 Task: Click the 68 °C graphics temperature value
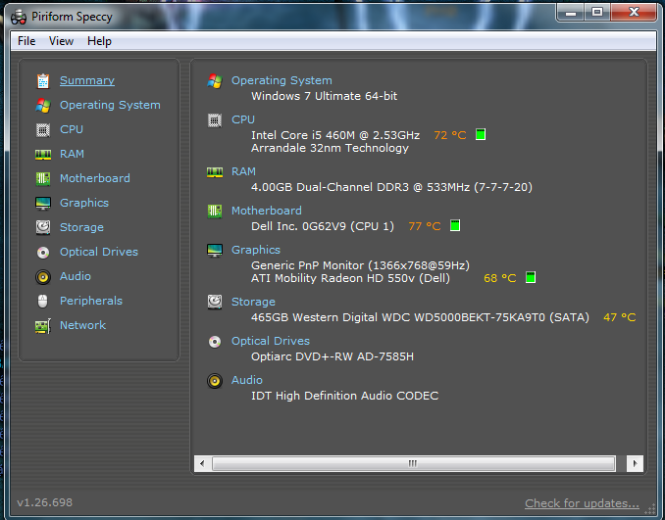point(500,278)
